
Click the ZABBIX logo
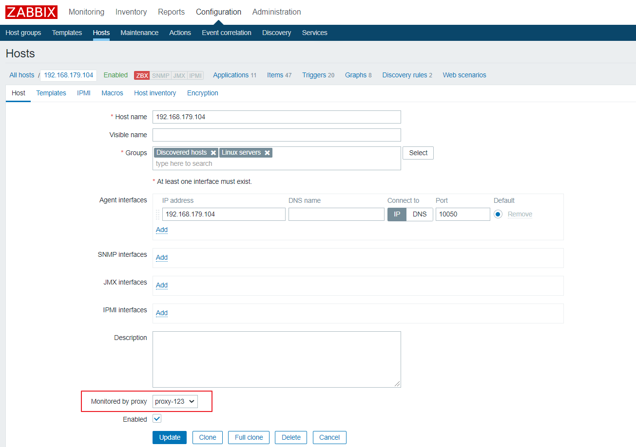(31, 12)
